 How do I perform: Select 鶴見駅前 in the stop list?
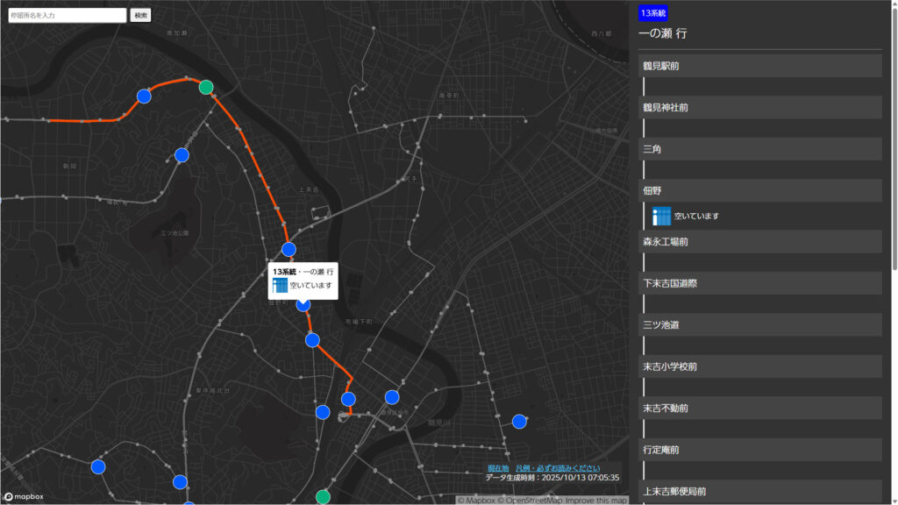760,66
